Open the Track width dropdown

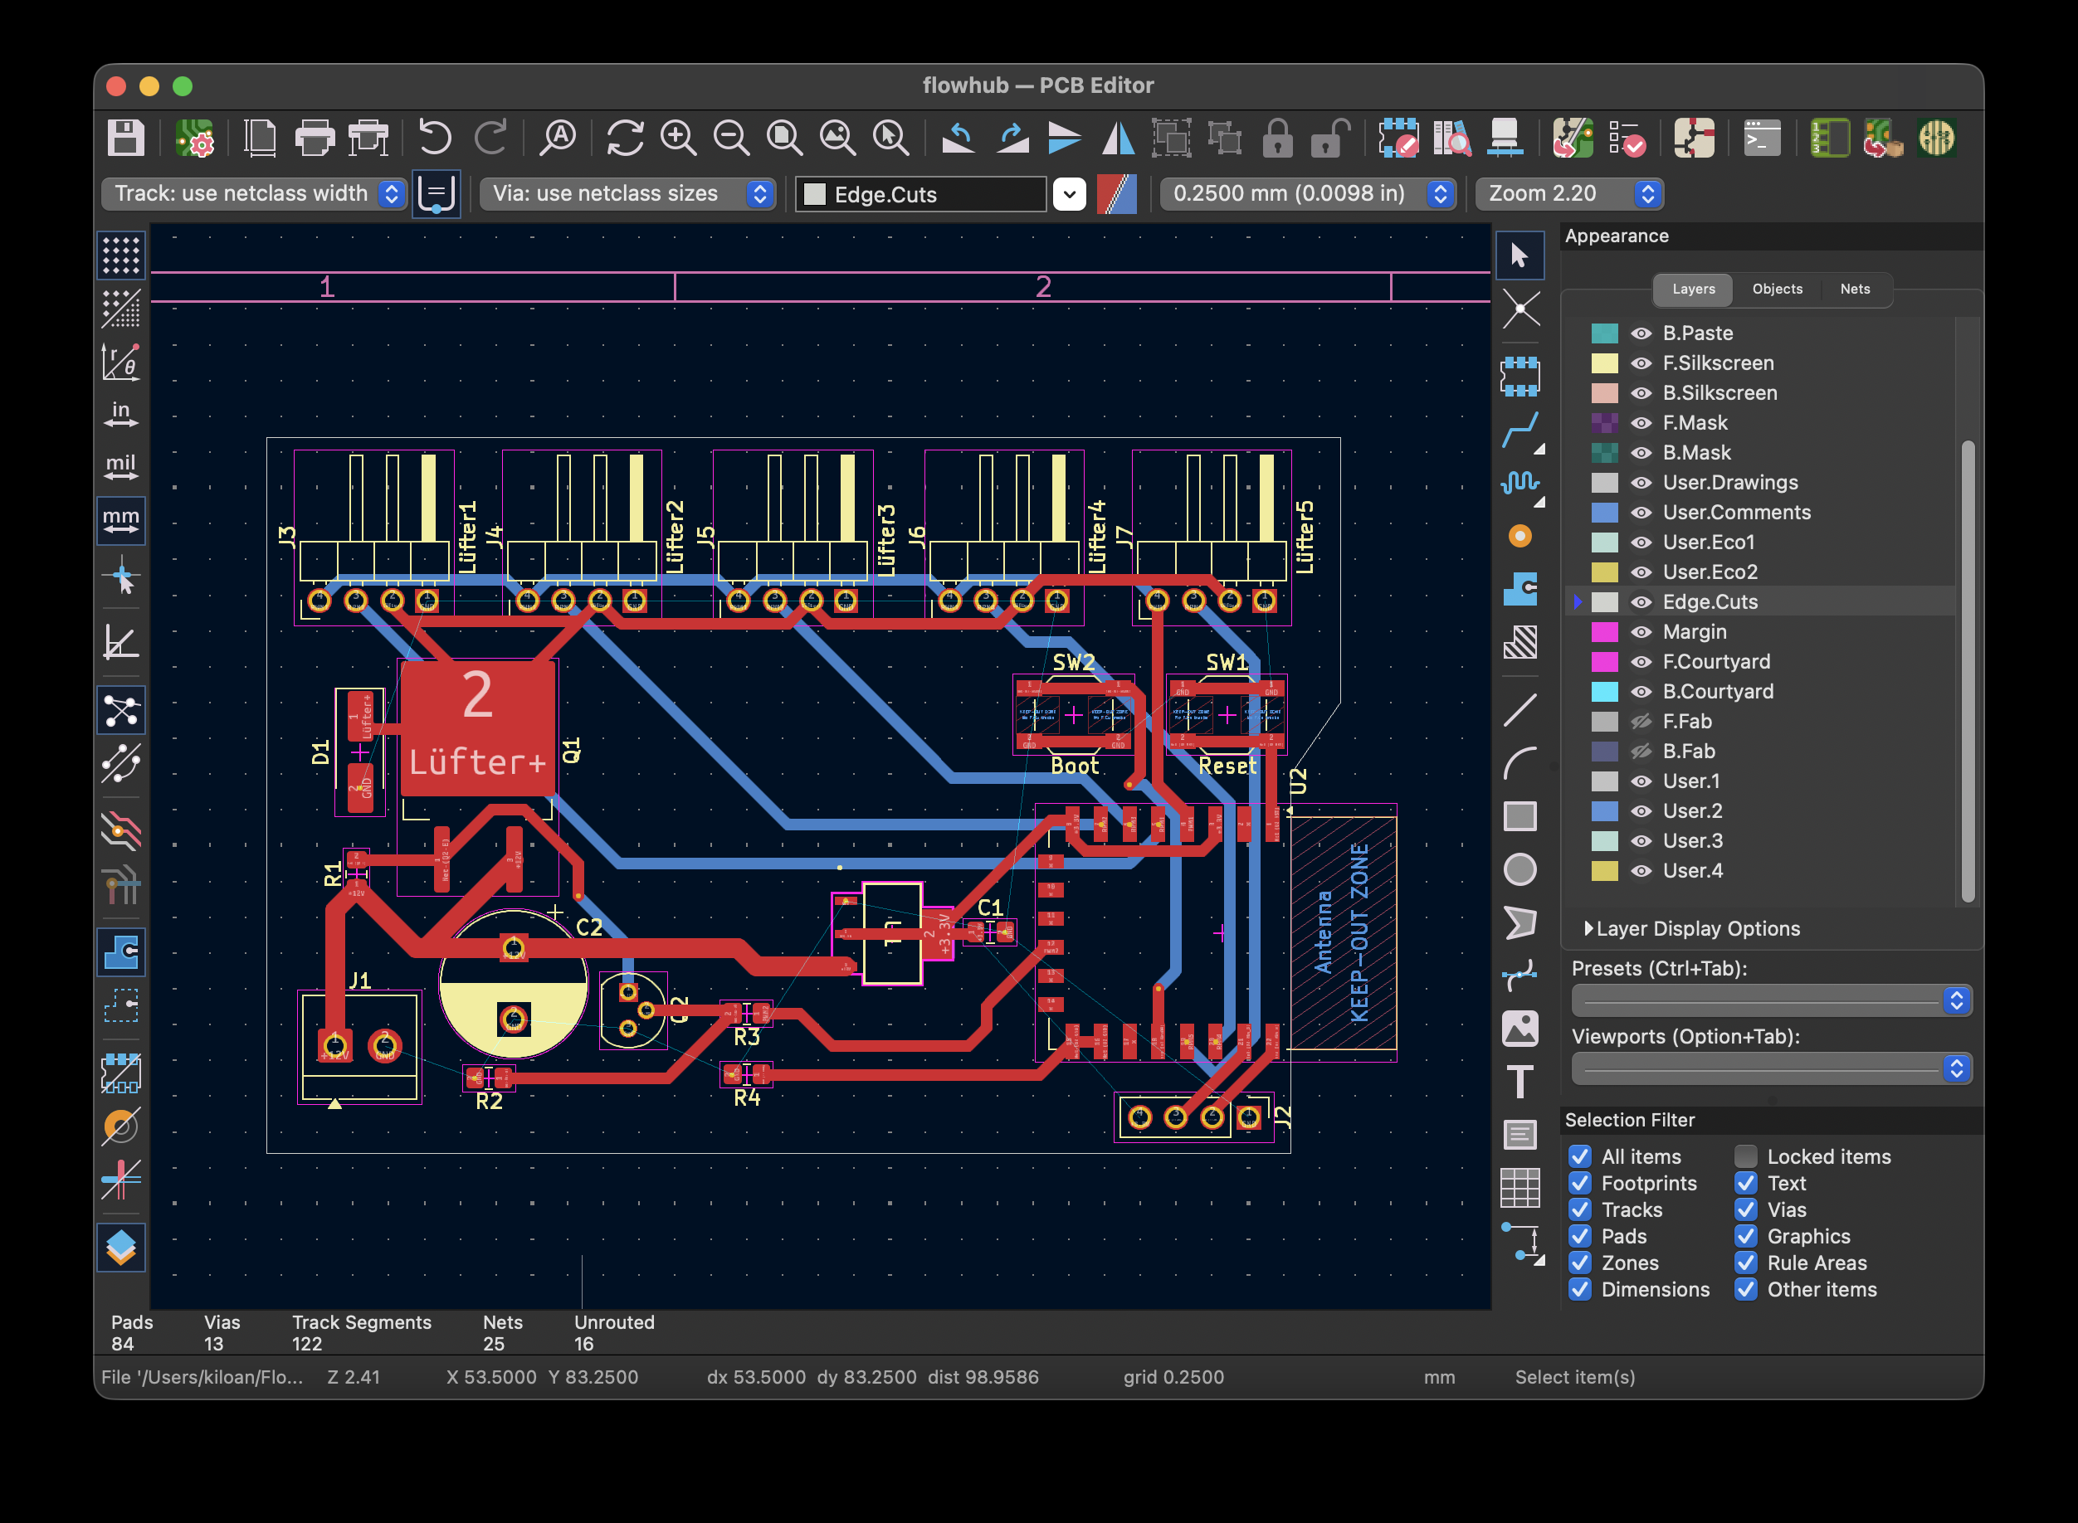(254, 193)
